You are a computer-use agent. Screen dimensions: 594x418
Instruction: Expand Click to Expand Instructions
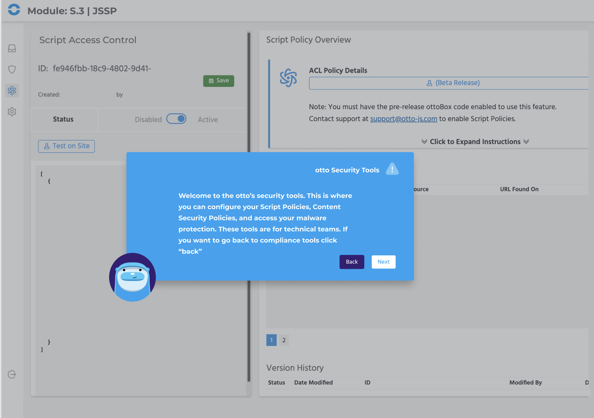(475, 142)
